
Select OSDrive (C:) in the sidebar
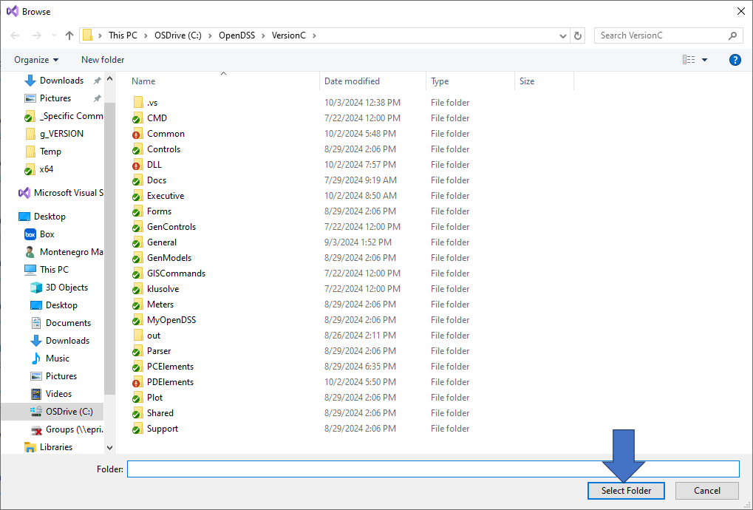(71, 411)
